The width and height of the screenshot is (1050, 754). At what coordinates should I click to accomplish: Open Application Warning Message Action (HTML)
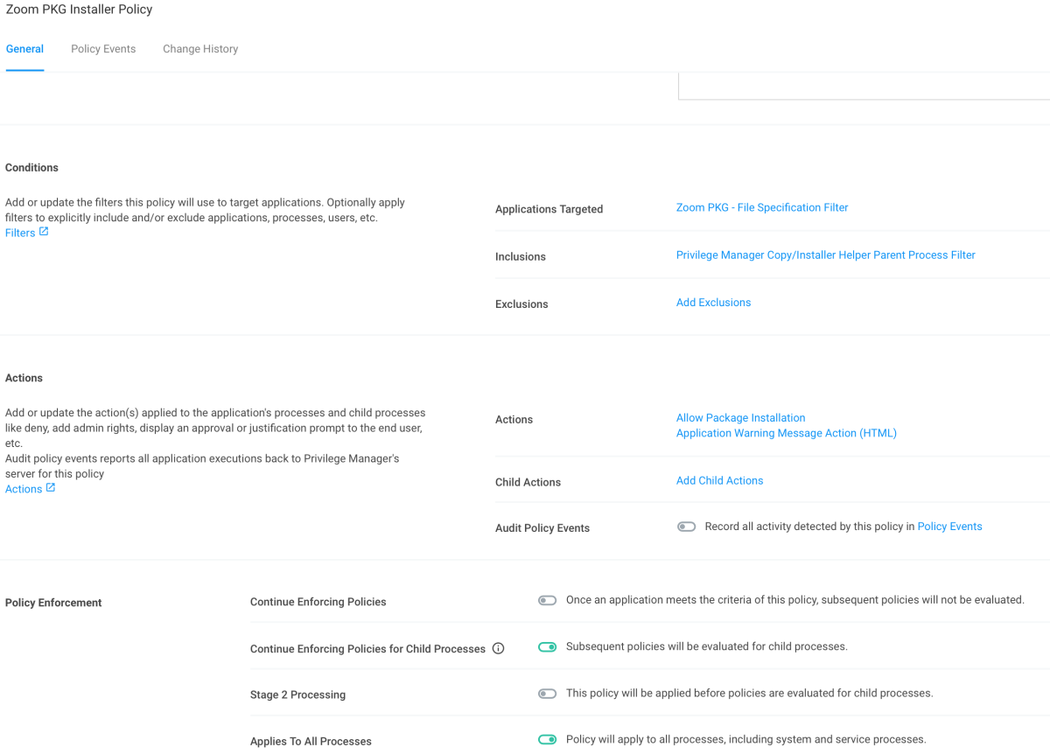pos(786,433)
